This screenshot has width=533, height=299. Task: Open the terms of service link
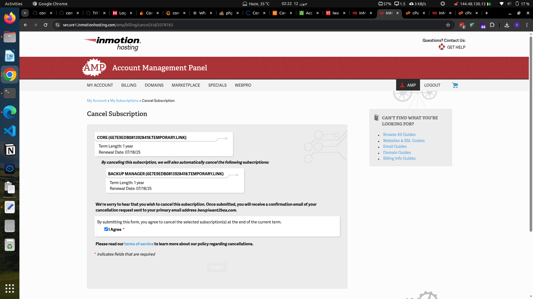click(x=139, y=244)
